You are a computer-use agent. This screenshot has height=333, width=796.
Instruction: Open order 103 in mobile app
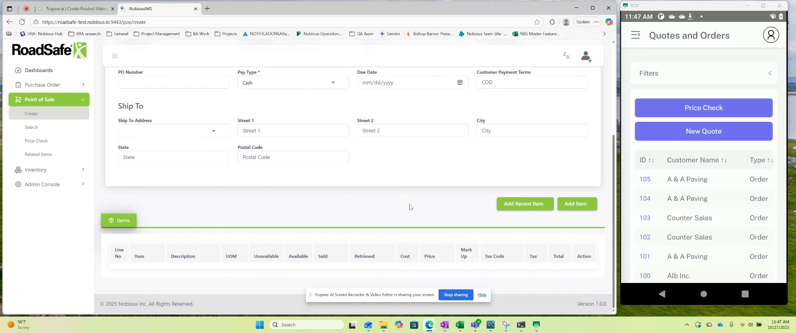pos(645,218)
